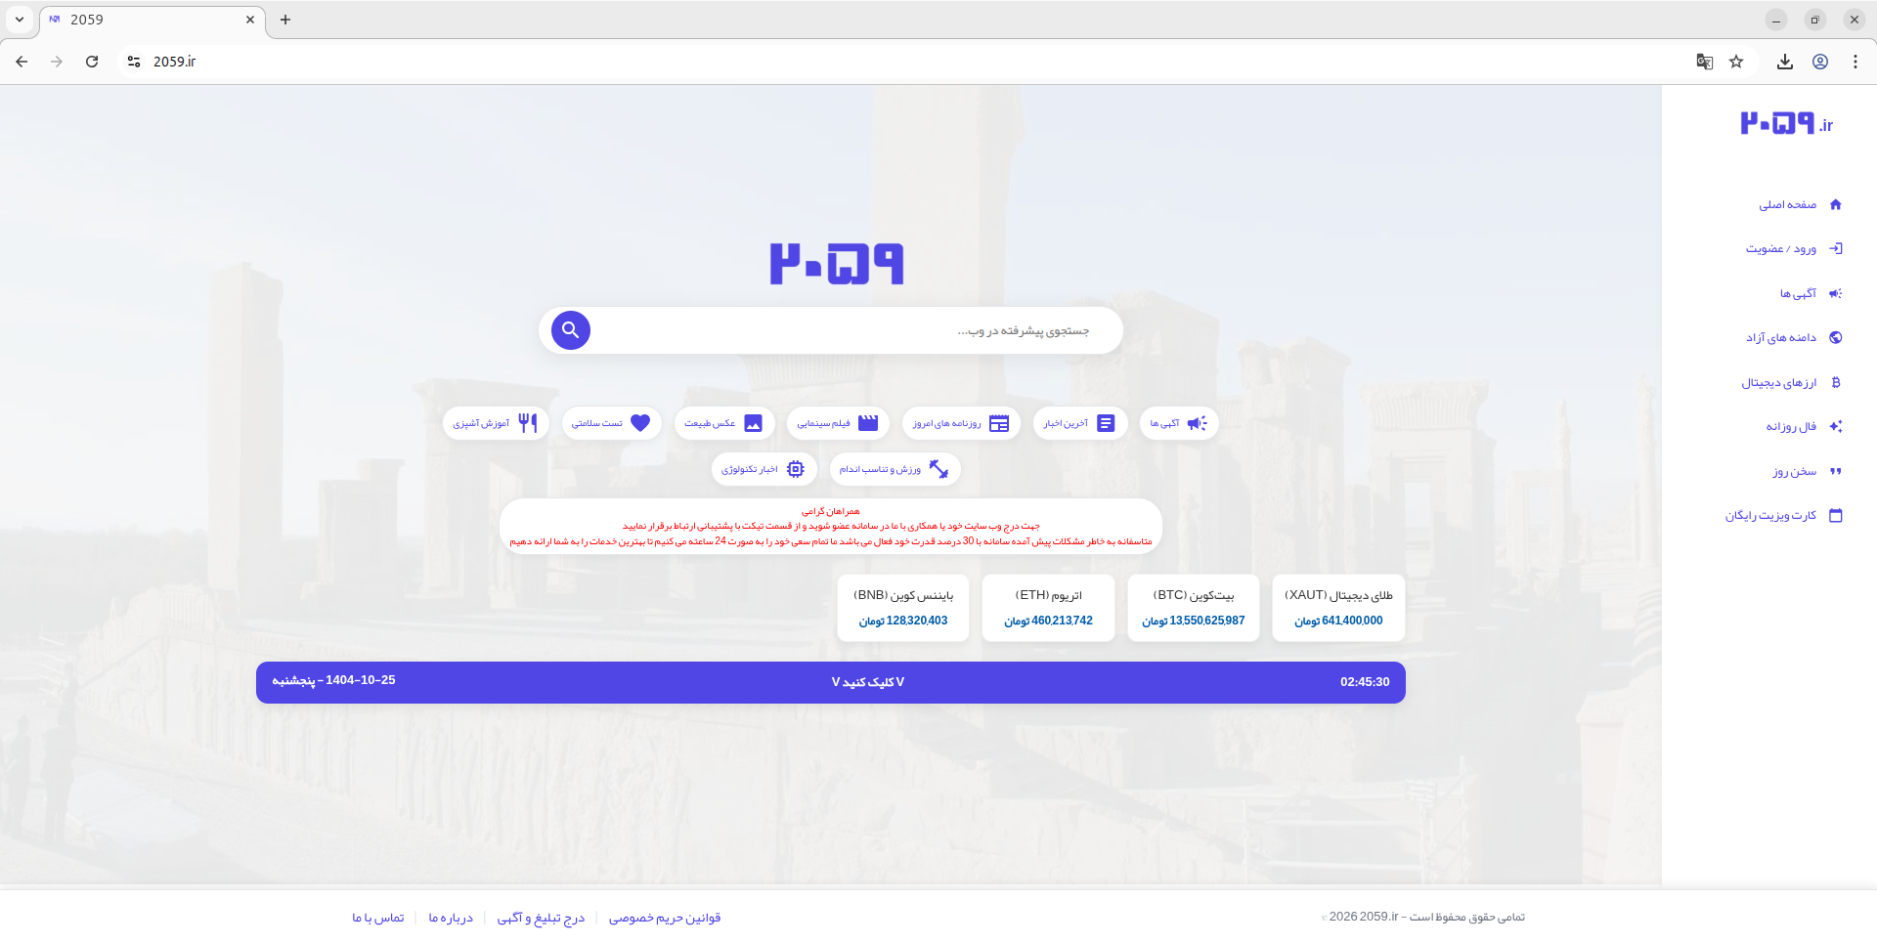
Task: Click the login/register icon in sidebar
Action: coord(1835,249)
